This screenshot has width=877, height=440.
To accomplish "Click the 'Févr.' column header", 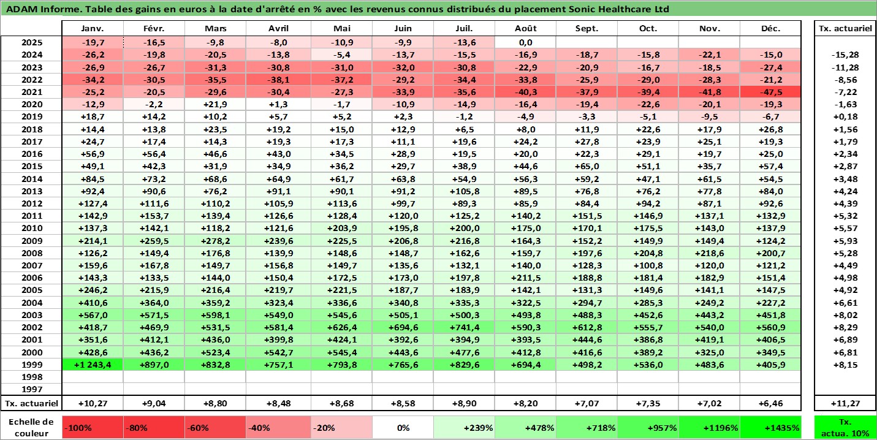I will (154, 29).
